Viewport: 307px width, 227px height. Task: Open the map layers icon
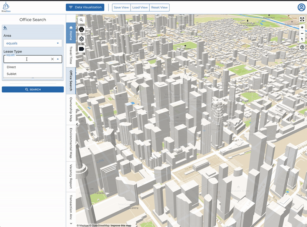(x=81, y=39)
